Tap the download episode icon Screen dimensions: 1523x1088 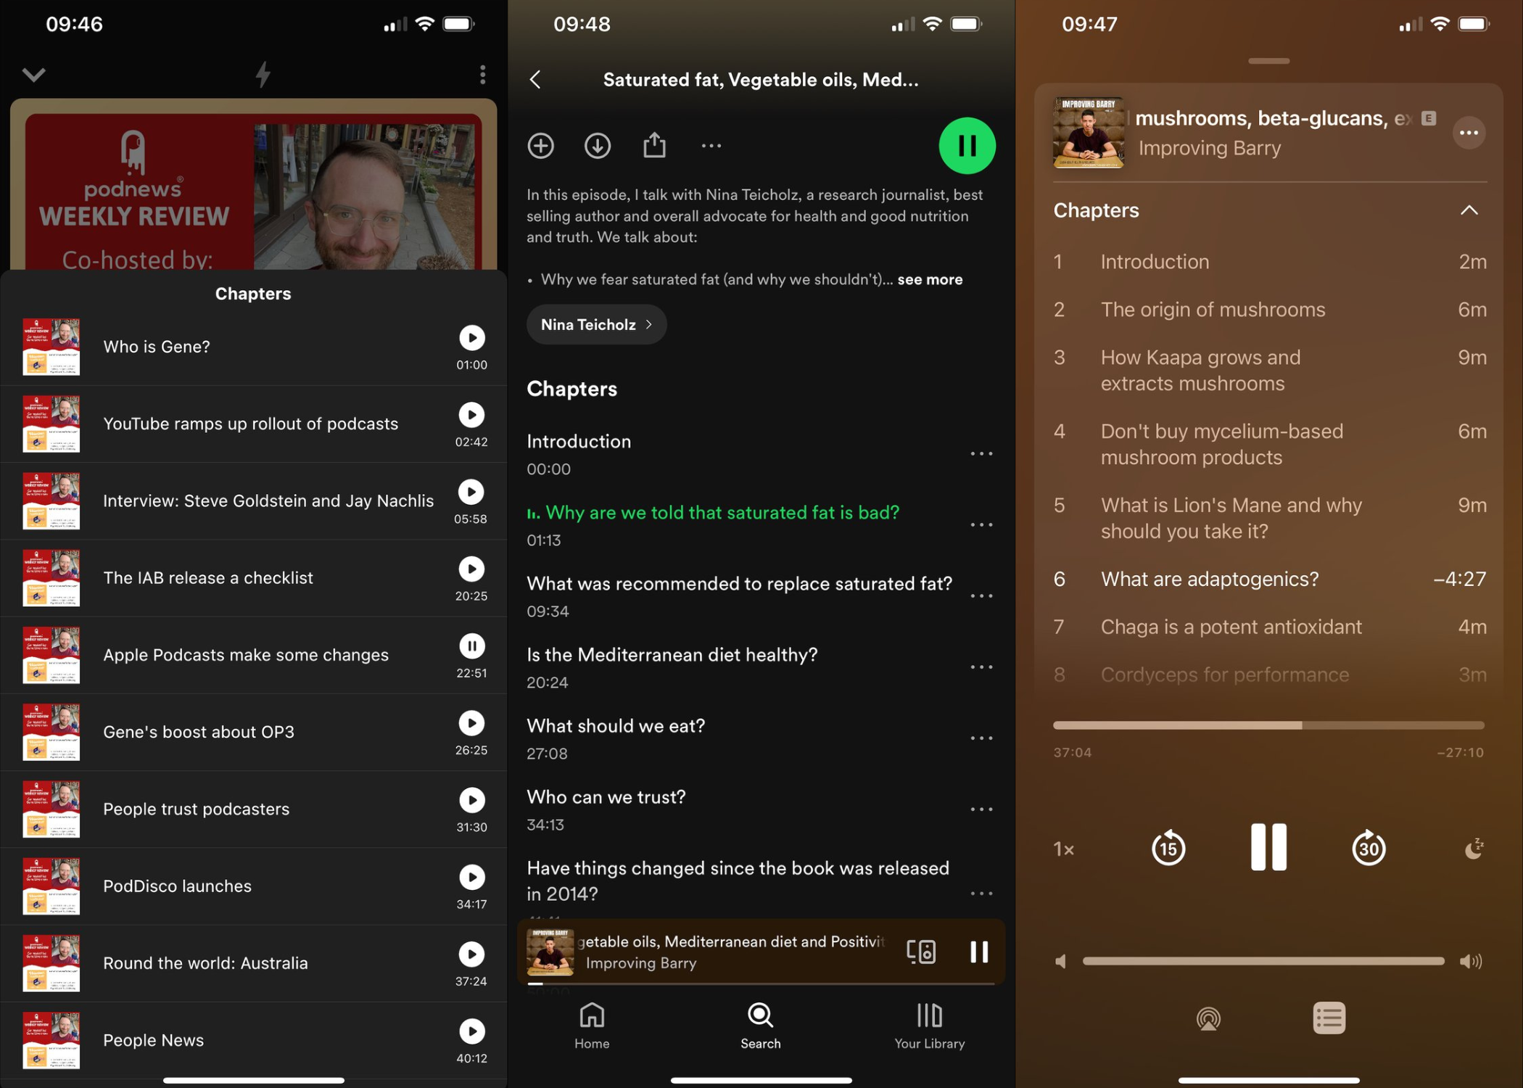pyautogui.click(x=597, y=145)
